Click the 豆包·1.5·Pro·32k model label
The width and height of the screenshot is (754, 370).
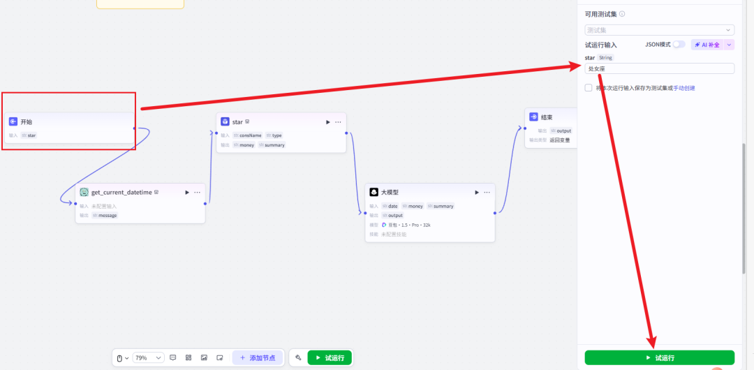pos(406,225)
